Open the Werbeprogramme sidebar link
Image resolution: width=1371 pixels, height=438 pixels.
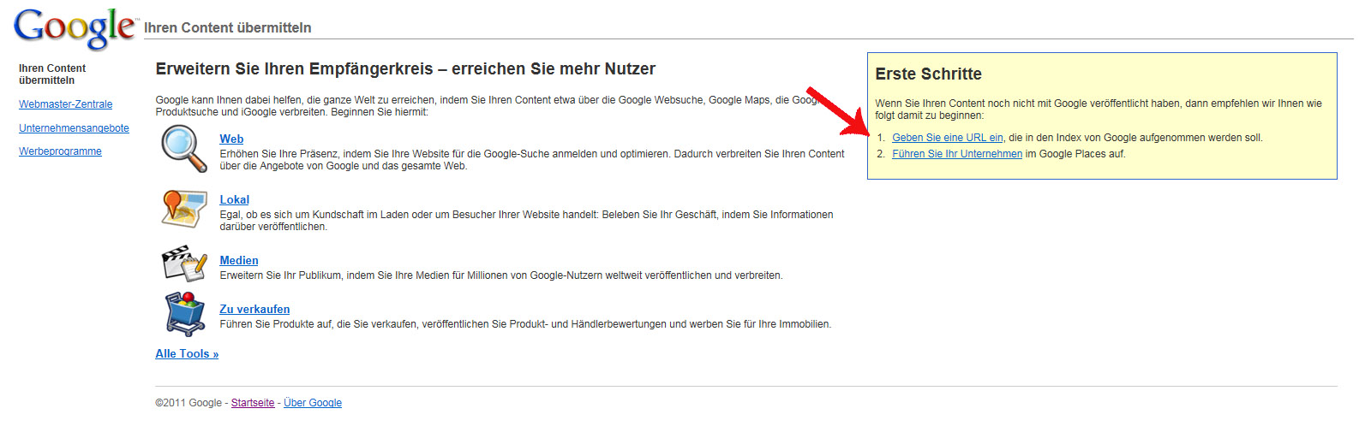60,151
